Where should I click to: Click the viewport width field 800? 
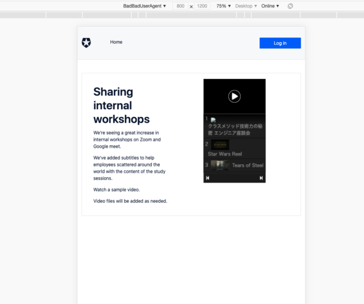pyautogui.click(x=180, y=6)
